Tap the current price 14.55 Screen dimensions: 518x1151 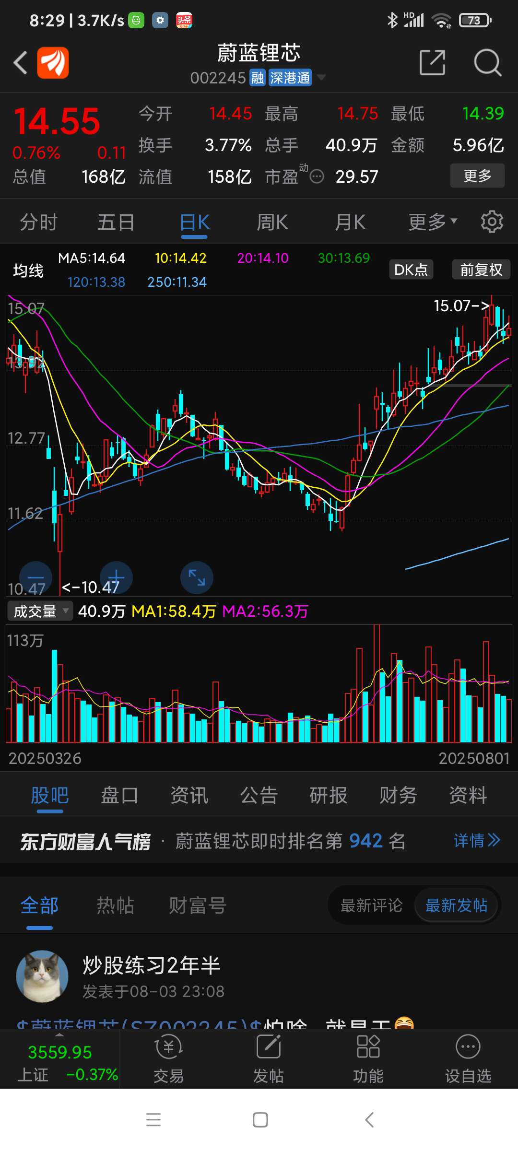pos(57,121)
